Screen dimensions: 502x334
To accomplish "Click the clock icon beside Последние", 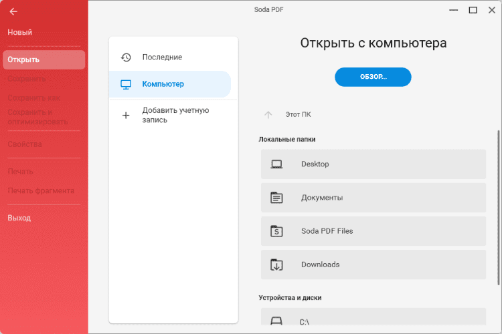I will point(126,57).
